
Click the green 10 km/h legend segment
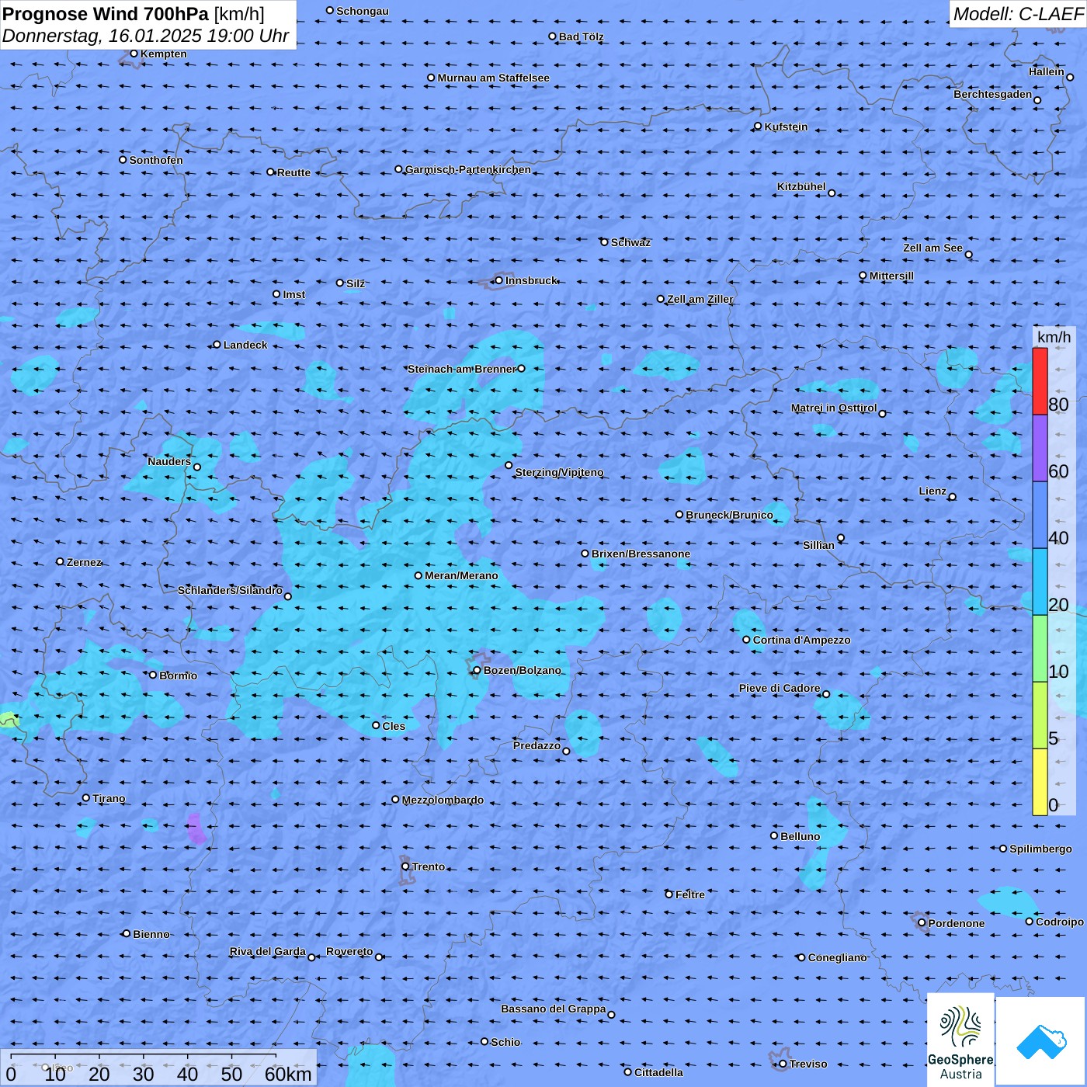click(x=1040, y=648)
